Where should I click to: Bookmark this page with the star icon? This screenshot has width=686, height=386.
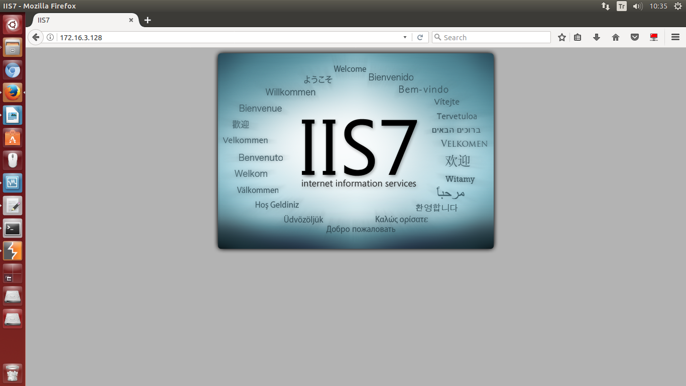click(x=562, y=37)
